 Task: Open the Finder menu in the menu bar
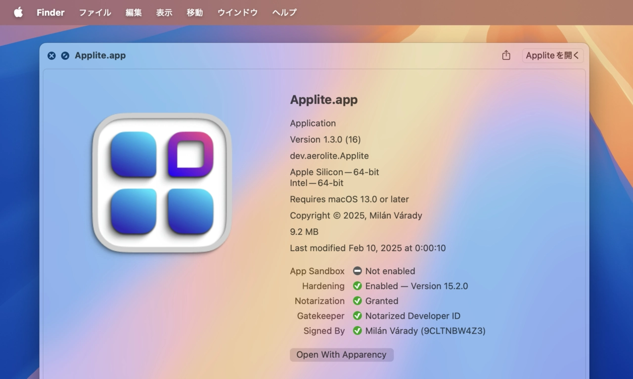pyautogui.click(x=50, y=12)
